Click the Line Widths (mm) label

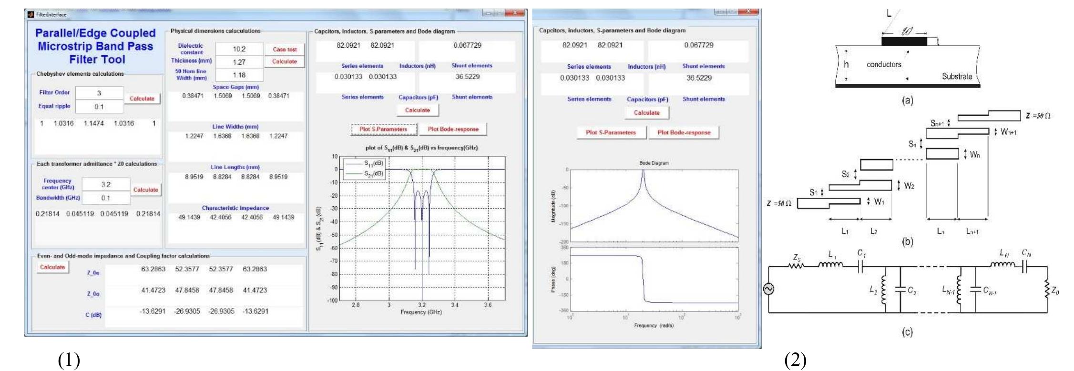pyautogui.click(x=235, y=127)
